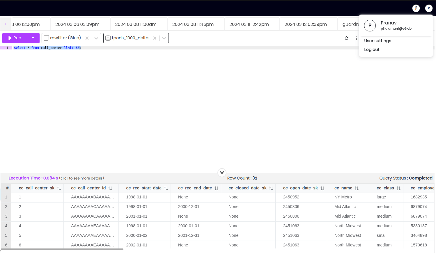Switch to the 2024 03 08 11:00am tab

(x=136, y=24)
